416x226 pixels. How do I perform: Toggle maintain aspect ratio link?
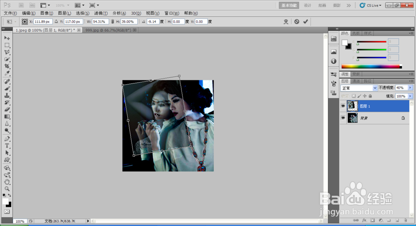click(112, 22)
